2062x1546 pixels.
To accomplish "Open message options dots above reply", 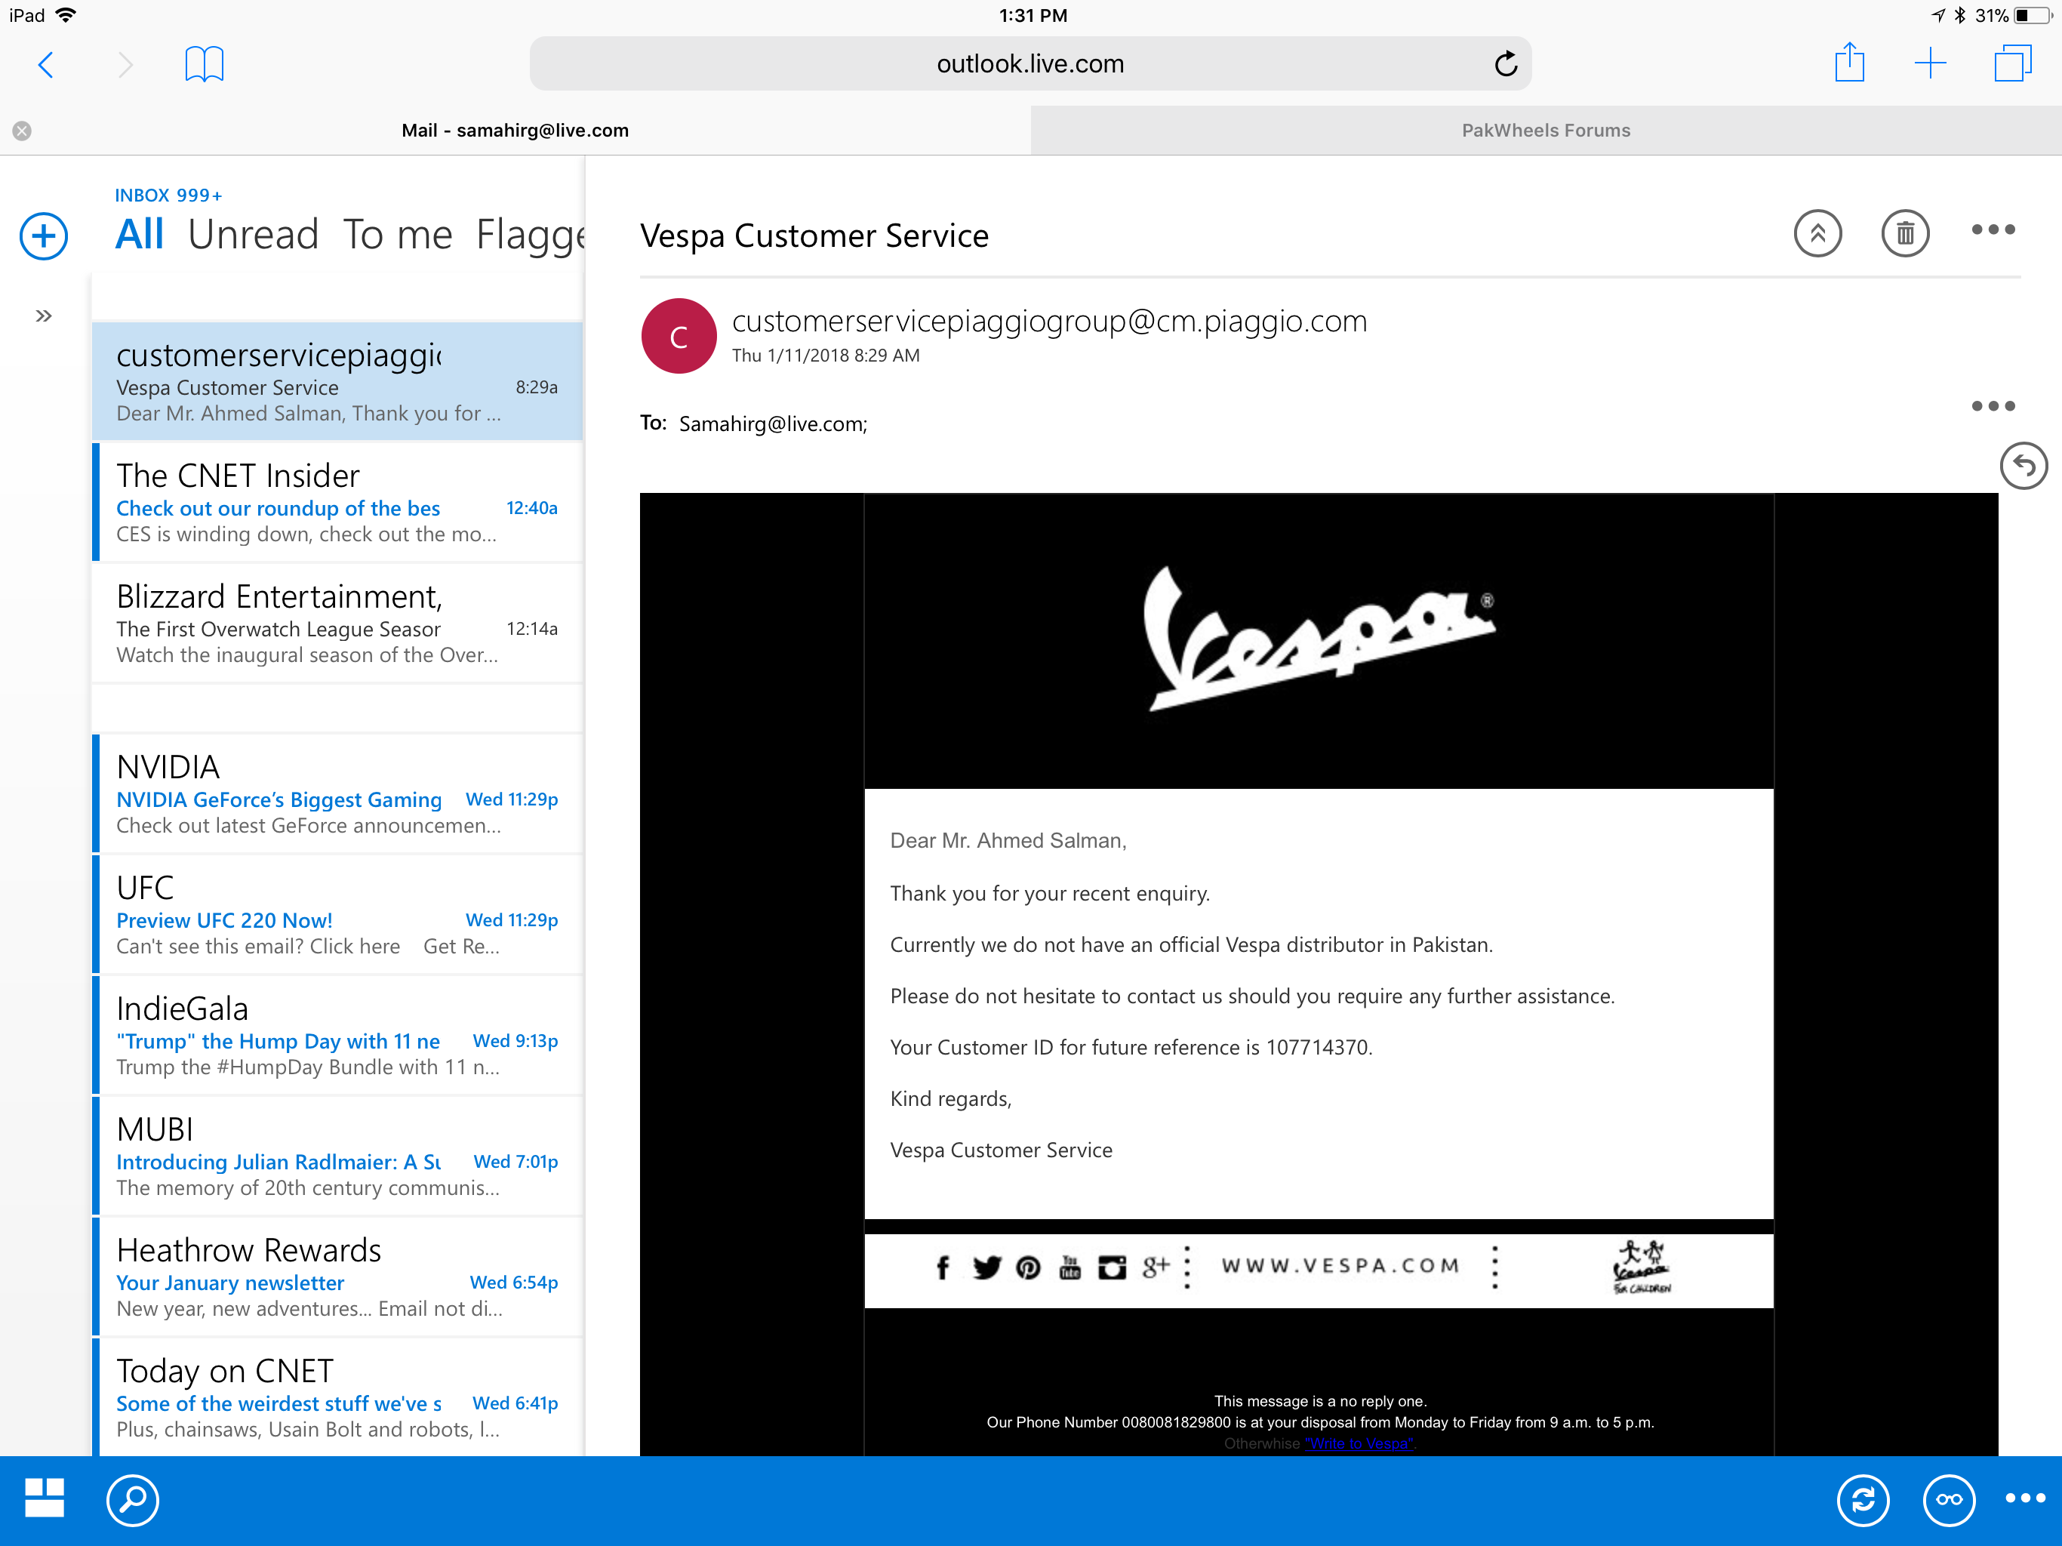I will coord(1993,405).
